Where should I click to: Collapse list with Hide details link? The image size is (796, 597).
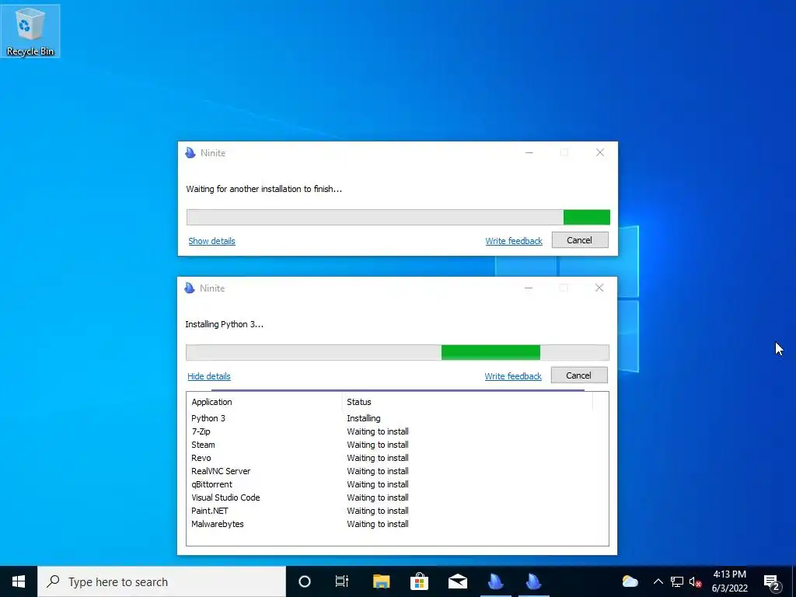(209, 376)
